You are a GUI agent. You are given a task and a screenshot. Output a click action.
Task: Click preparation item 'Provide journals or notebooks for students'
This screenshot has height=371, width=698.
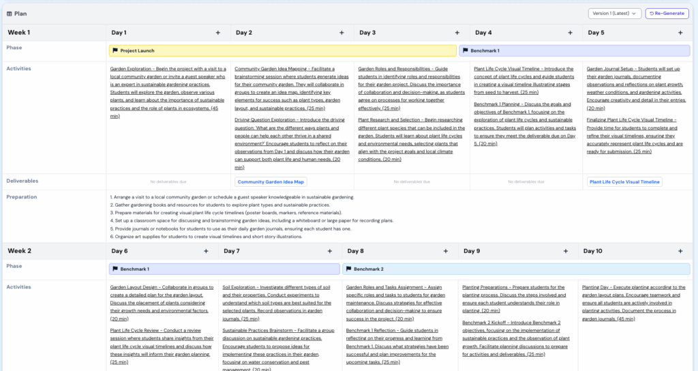(230, 228)
